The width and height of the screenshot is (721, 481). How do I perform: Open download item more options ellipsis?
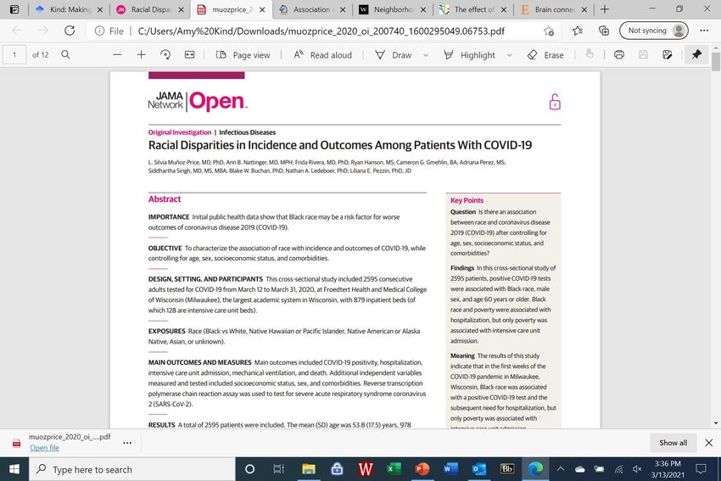pyautogui.click(x=127, y=442)
